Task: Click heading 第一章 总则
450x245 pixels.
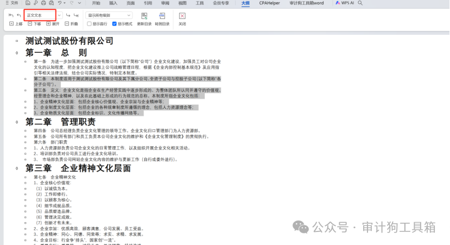Action: pos(56,53)
